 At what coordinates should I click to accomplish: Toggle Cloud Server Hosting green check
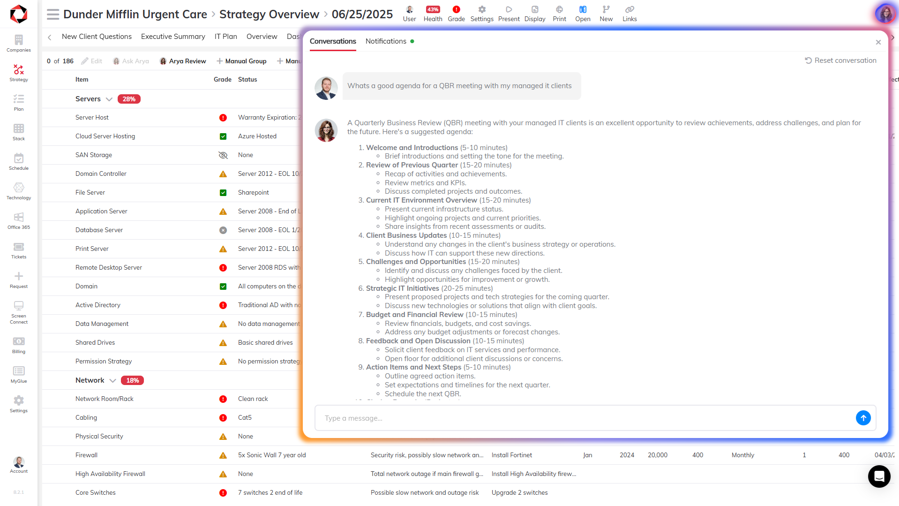click(x=223, y=136)
